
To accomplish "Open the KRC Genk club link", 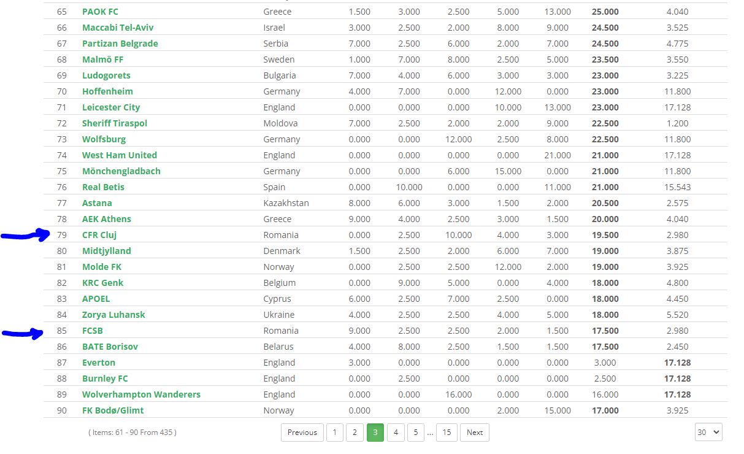I will pyautogui.click(x=102, y=283).
